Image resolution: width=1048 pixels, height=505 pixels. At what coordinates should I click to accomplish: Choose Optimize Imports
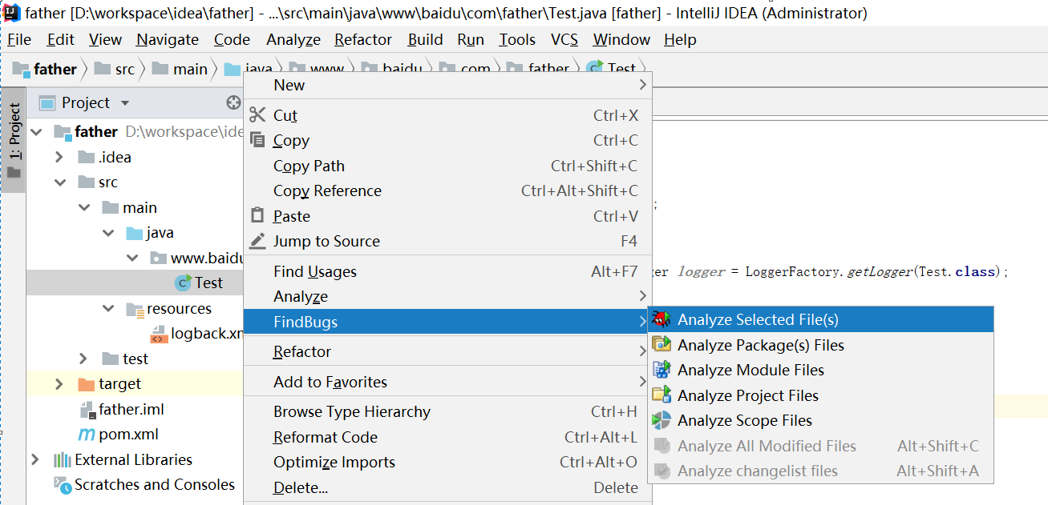click(x=447, y=462)
